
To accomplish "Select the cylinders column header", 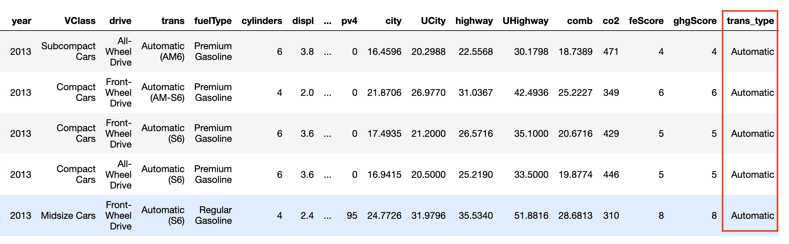I will click(x=262, y=21).
